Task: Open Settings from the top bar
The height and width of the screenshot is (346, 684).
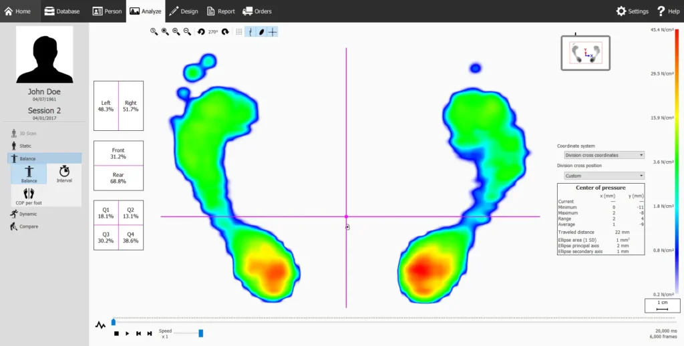Action: 632,11
